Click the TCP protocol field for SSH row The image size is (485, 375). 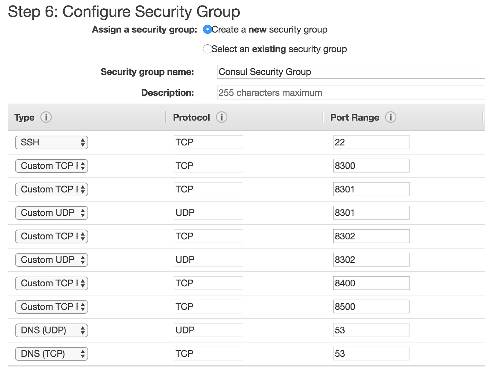(x=208, y=142)
